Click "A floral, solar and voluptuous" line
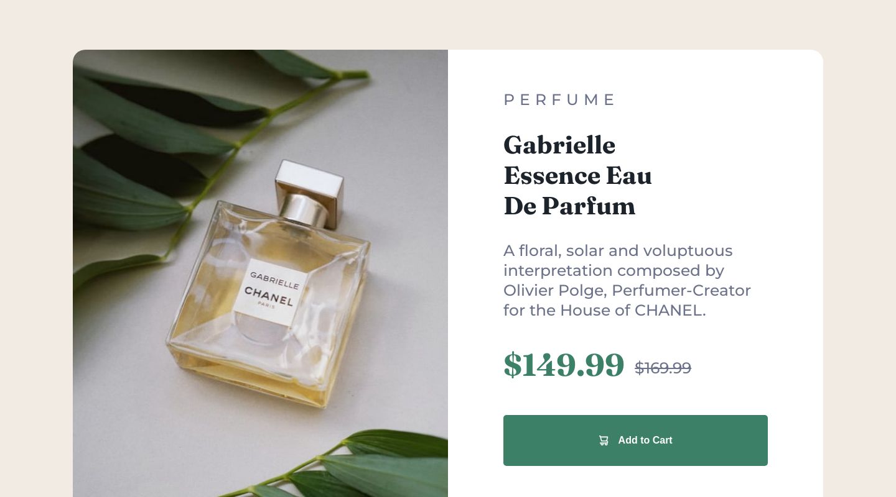The image size is (896, 497). (x=618, y=251)
